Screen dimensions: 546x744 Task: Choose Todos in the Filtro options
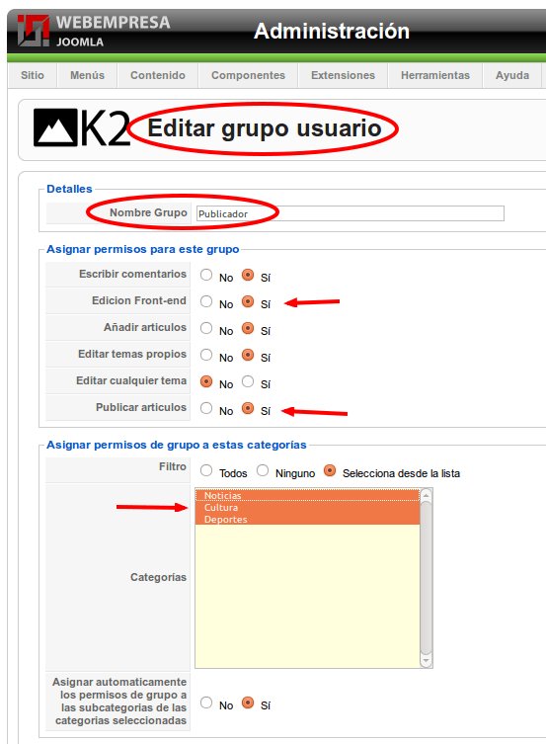click(x=206, y=470)
